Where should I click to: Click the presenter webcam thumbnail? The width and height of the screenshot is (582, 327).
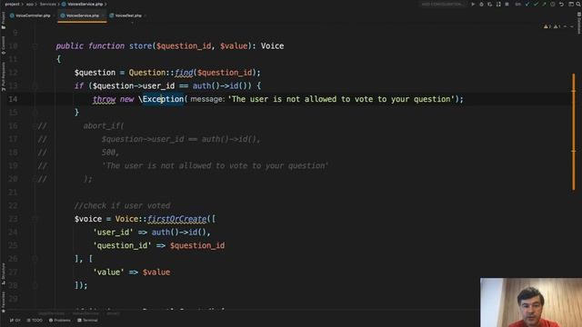[531, 302]
